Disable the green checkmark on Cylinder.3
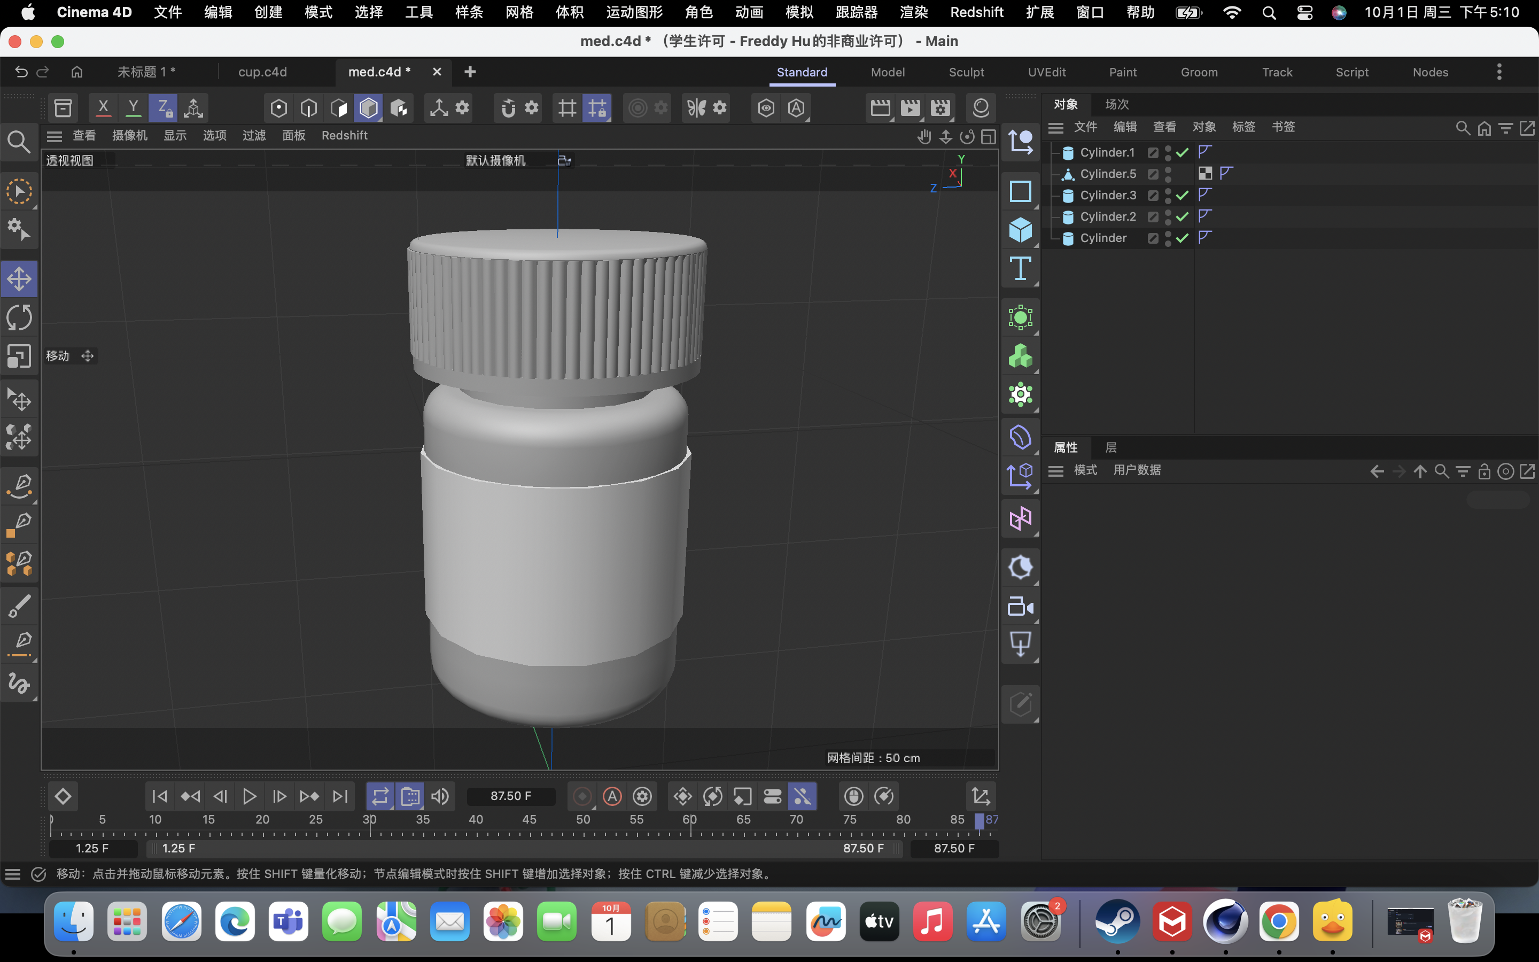 pyautogui.click(x=1180, y=195)
